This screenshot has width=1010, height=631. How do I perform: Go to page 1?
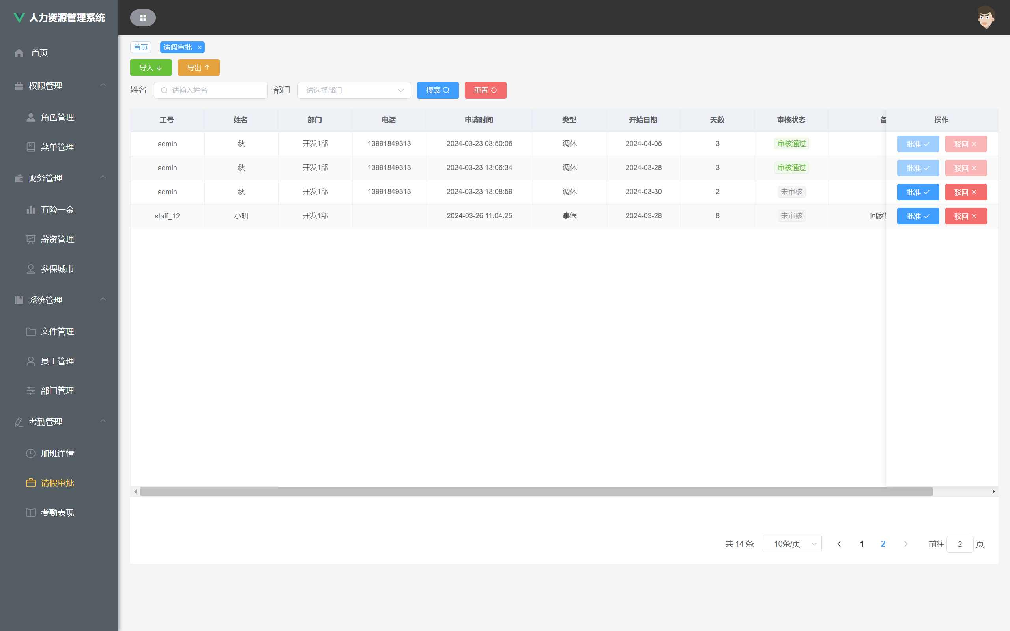(x=862, y=544)
